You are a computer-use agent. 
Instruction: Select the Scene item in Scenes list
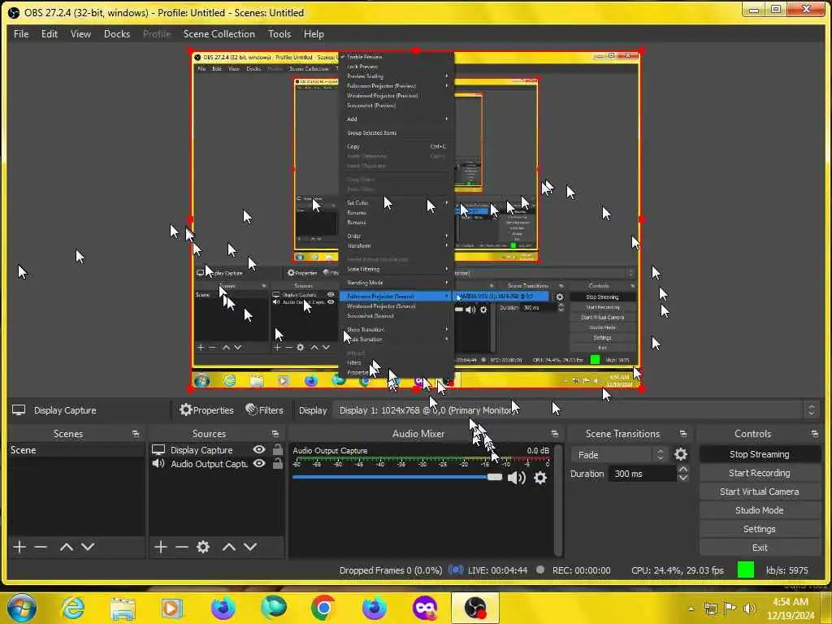[x=76, y=450]
